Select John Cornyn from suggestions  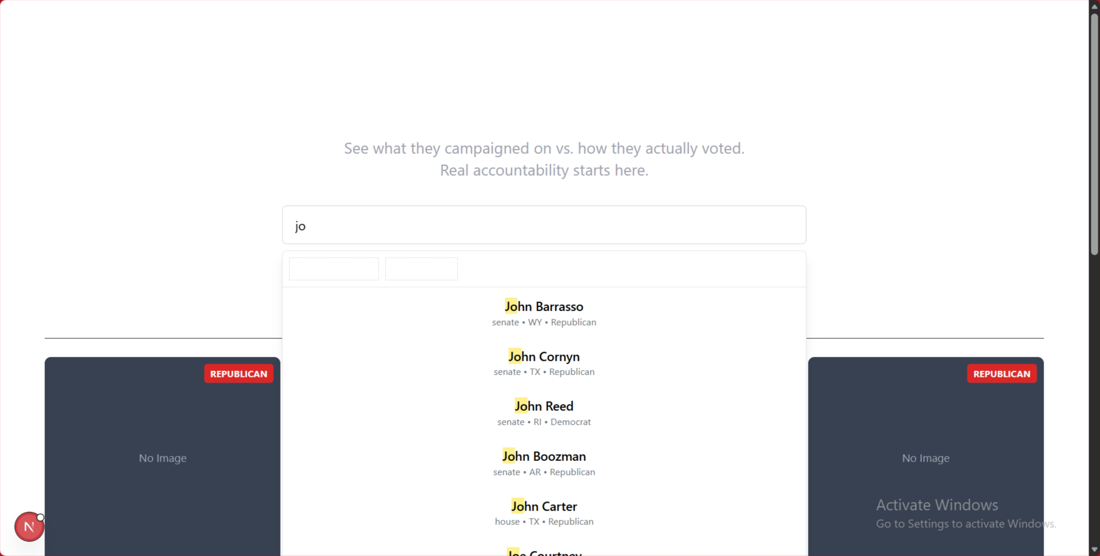[x=543, y=362]
